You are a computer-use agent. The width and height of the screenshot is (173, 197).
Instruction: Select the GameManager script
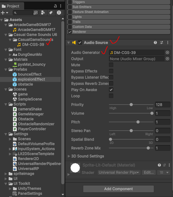click(x=28, y=114)
